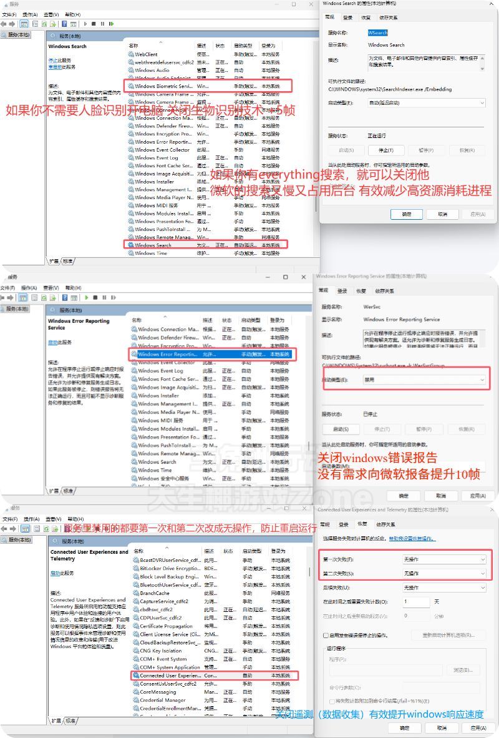Click Export List icon in top Services toolbar
This screenshot has height=738, width=499.
[53, 24]
